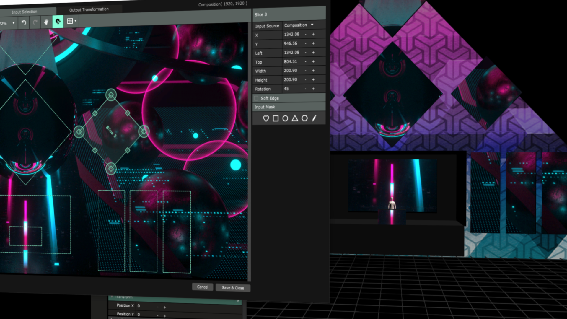
Task: Increase Rotation with the plus button
Action: tap(313, 89)
